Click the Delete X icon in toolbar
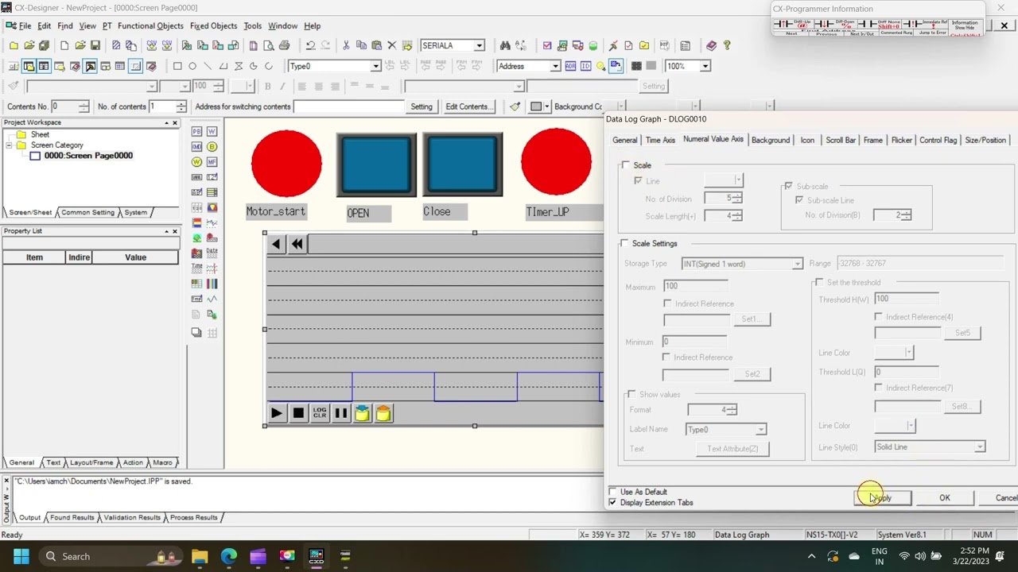The width and height of the screenshot is (1018, 572). pos(391,45)
